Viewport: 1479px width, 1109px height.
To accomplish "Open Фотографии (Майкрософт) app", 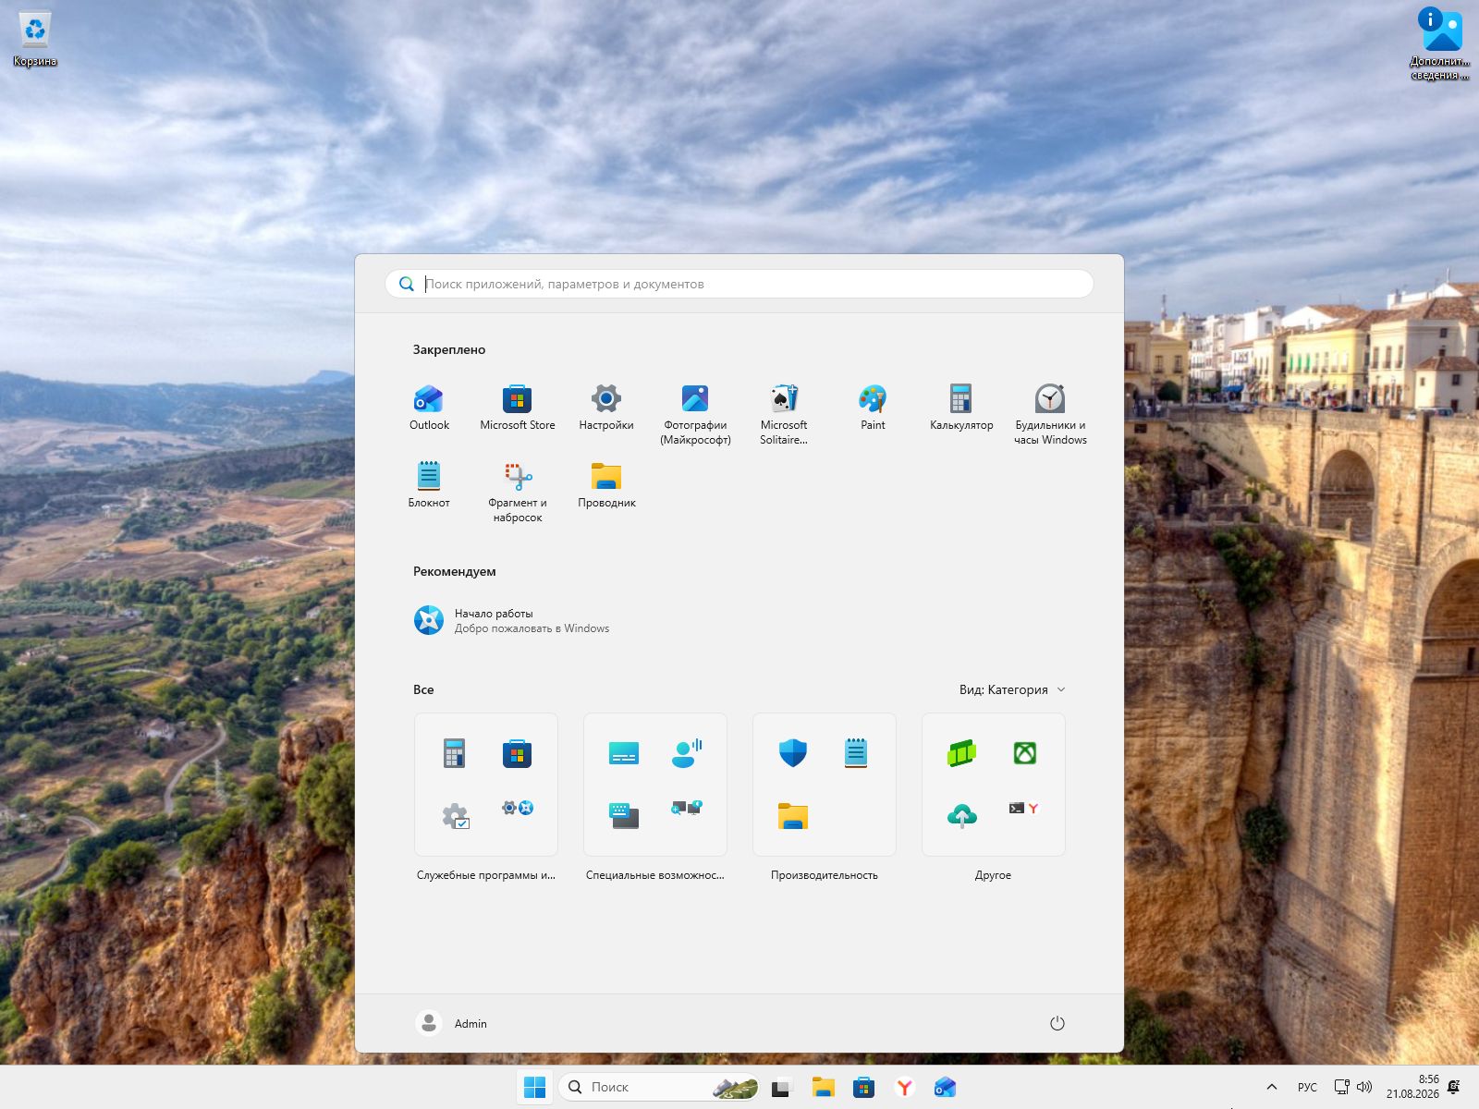I will pyautogui.click(x=695, y=414).
